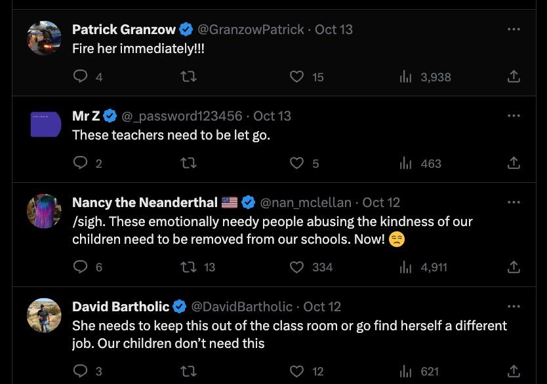
Task: Open more options on Patrick Granzow's tweet
Action: (514, 29)
